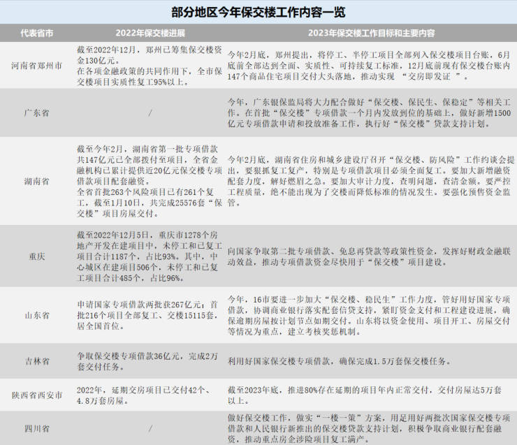Image resolution: width=517 pixels, height=445 pixels.
Task: Click the 河南省郑州市 row label
Action: pos(36,66)
